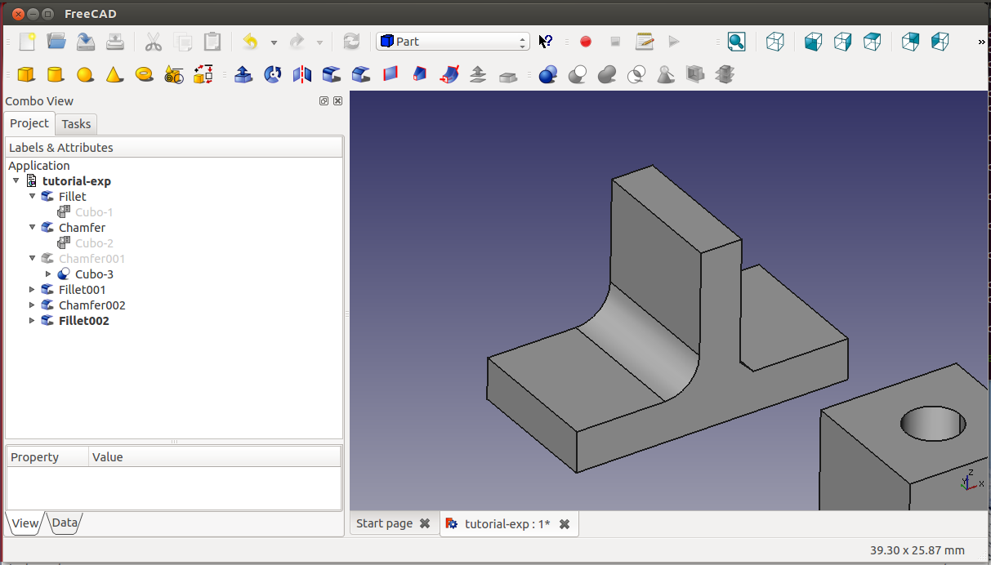Expand the Fillet001 tree node

tap(33, 290)
